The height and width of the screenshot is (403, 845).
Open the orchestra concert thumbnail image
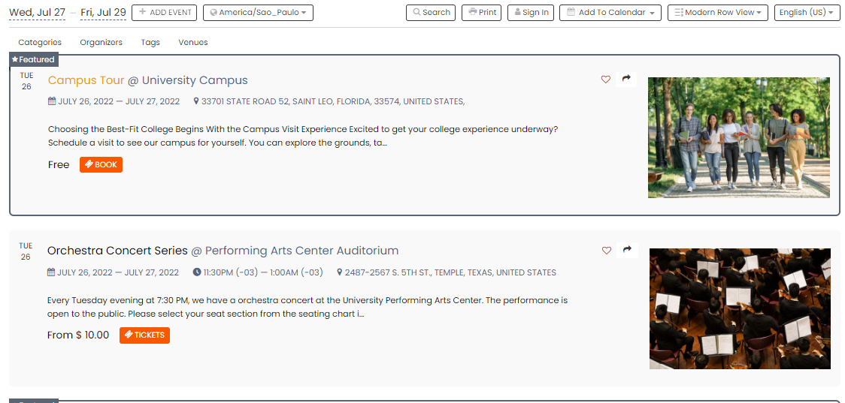[x=740, y=308]
